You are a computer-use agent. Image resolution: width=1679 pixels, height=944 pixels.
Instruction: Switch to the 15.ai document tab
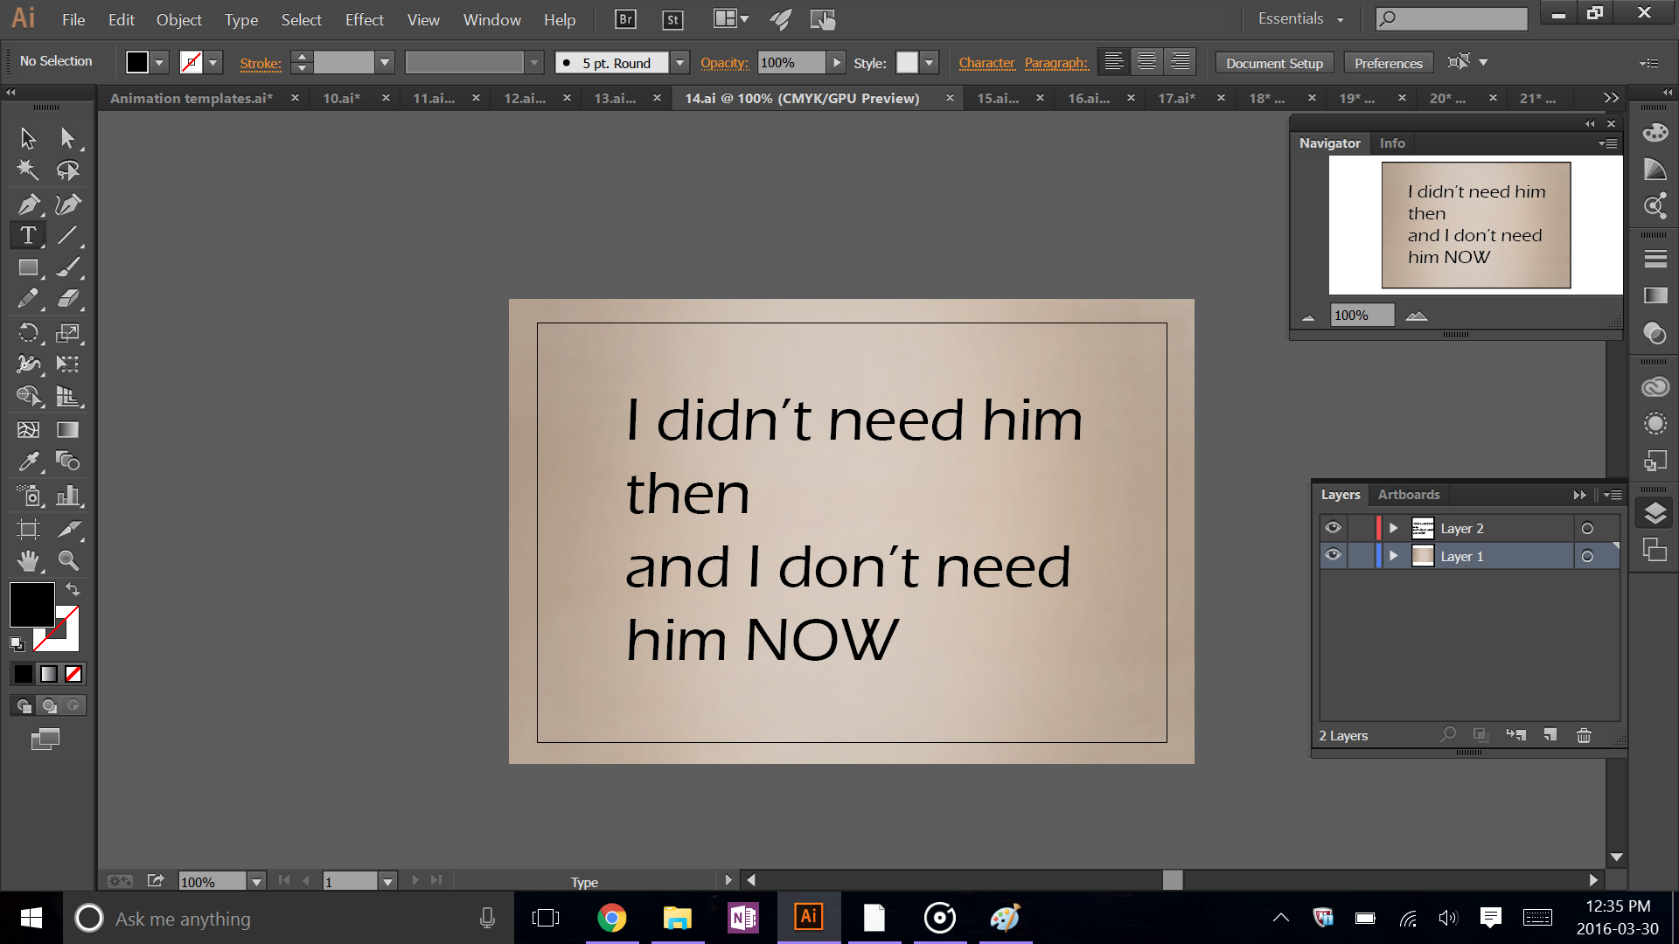click(998, 98)
